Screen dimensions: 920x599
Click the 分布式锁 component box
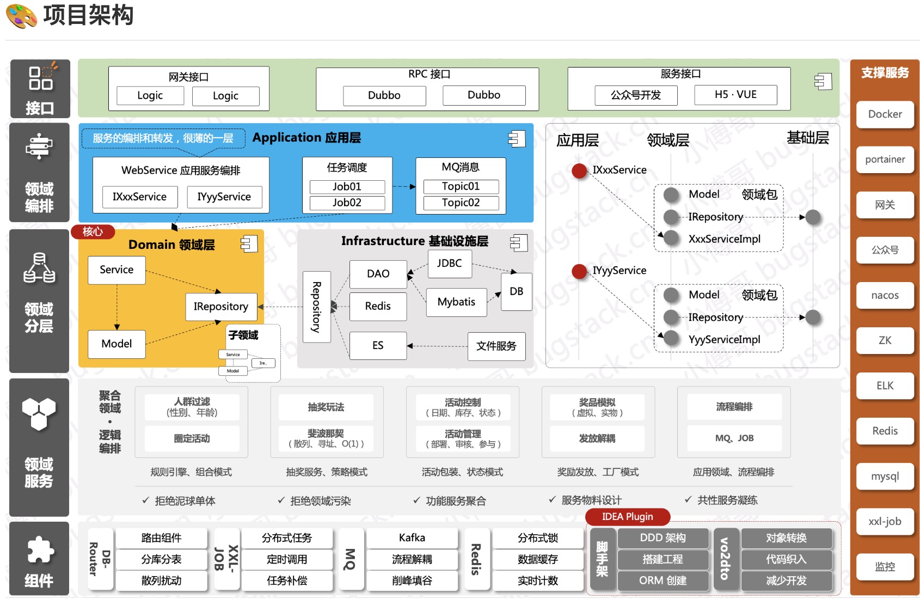point(538,538)
